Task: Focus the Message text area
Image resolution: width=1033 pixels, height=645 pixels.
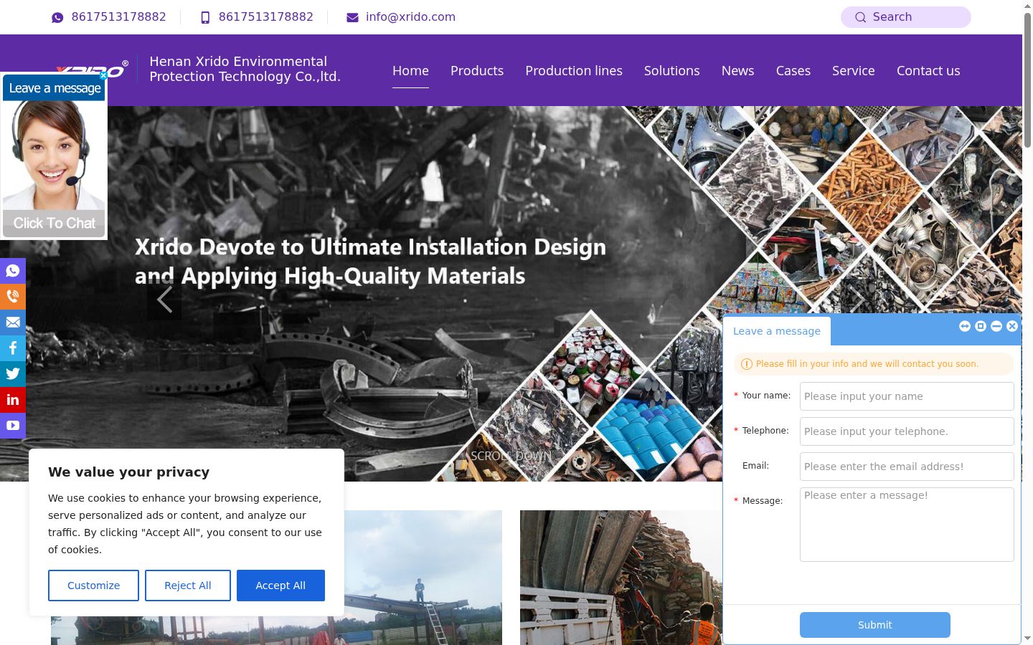Action: pyautogui.click(x=907, y=525)
